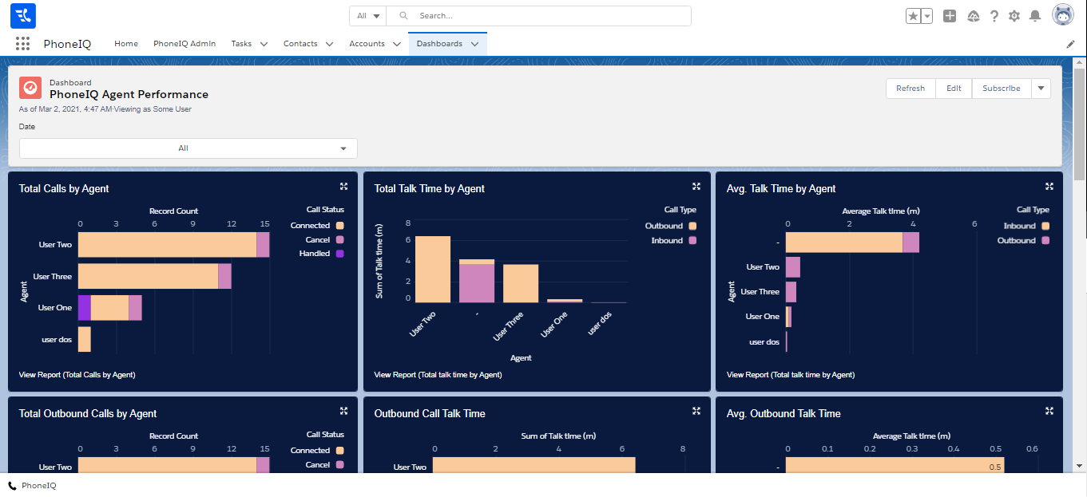This screenshot has width=1087, height=497.
Task: Click into the global Search field
Action: (x=551, y=16)
